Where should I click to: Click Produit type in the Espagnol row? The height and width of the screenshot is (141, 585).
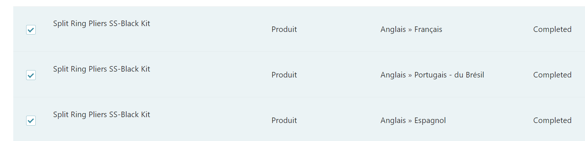(x=284, y=120)
